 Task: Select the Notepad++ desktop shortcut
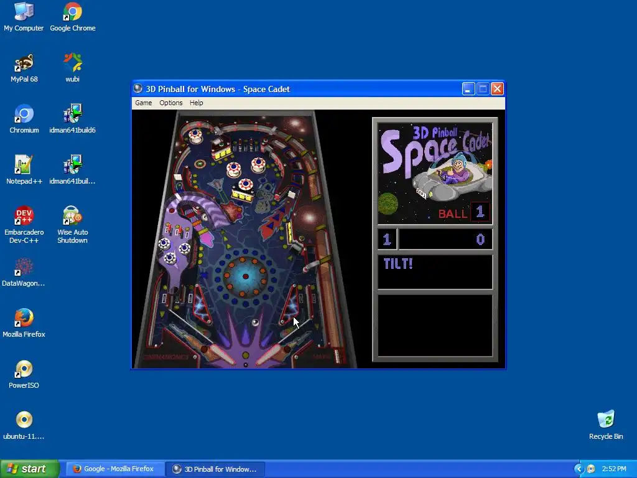24,171
